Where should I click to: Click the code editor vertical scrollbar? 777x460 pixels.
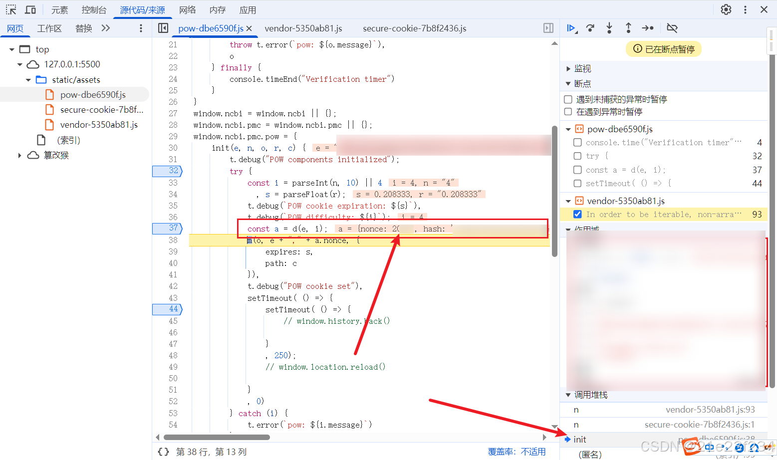[554, 191]
